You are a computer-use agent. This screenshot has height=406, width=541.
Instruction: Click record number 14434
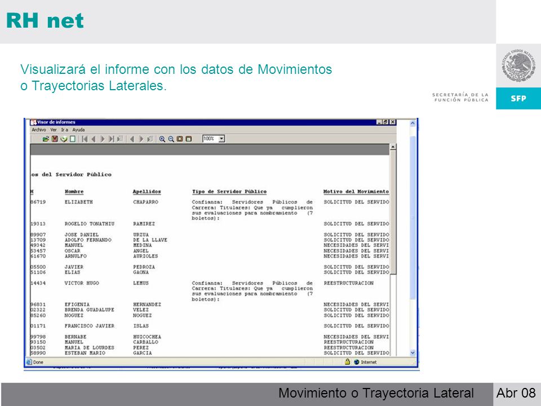coord(38,283)
